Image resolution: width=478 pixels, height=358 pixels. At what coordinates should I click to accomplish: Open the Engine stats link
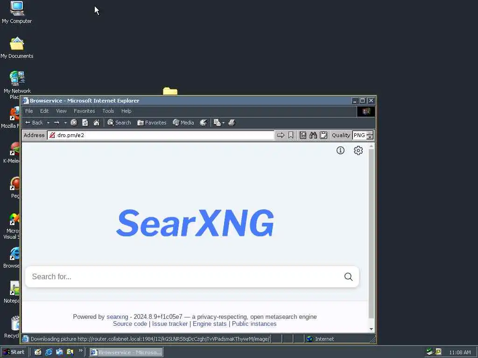click(x=210, y=324)
